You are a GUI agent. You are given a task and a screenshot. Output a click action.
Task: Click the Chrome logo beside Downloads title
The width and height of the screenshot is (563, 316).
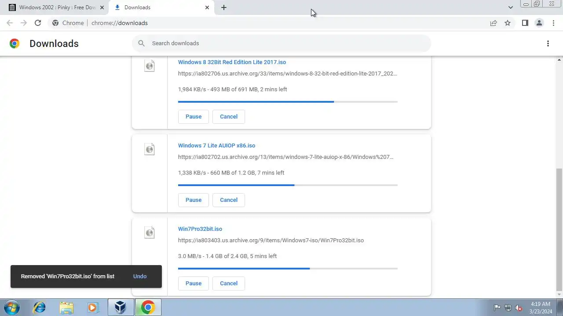pos(15,43)
